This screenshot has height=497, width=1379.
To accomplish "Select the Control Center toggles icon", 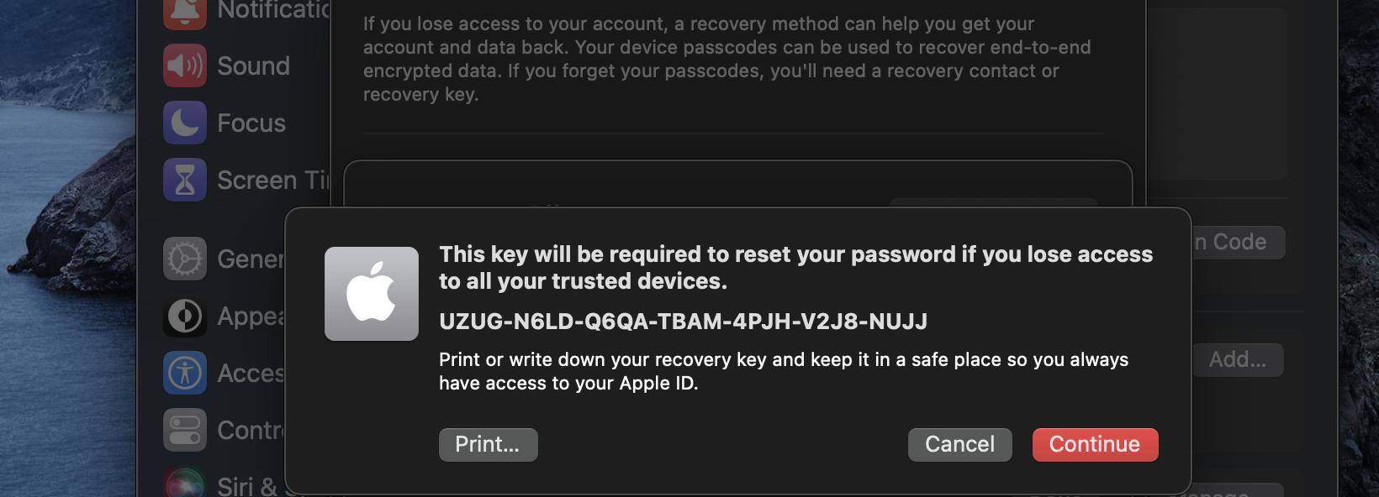I will click(185, 430).
